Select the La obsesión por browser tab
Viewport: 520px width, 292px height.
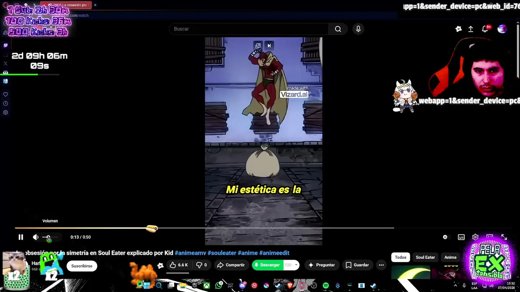tap(65, 5)
